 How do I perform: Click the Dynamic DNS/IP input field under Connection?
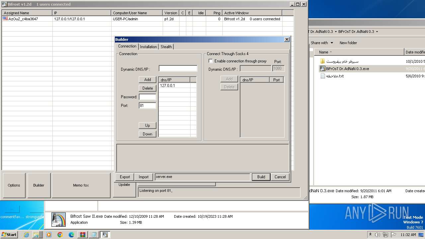pyautogui.click(x=178, y=68)
